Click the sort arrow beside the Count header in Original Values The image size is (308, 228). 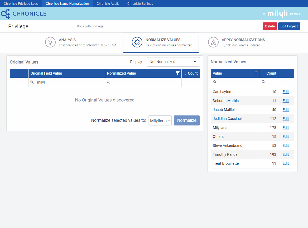(185, 73)
